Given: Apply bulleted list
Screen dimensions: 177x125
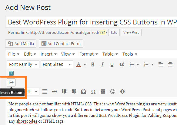Looking at the screenshot, I should (x=132, y=65).
